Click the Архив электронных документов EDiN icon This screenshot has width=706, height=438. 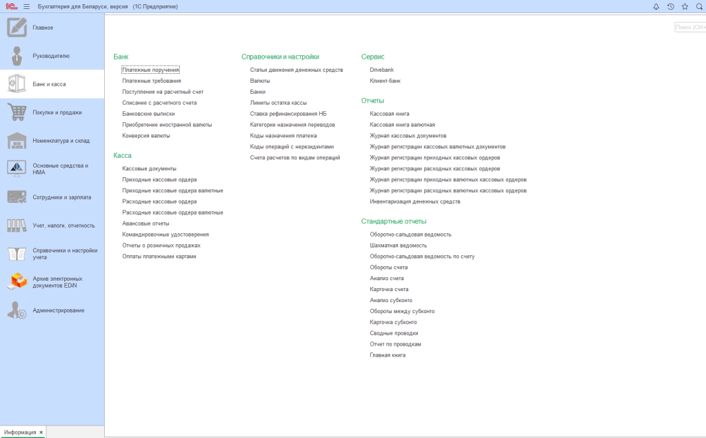point(17,281)
